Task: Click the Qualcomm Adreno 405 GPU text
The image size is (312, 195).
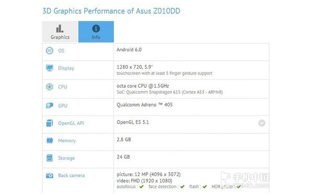Action: (145, 105)
